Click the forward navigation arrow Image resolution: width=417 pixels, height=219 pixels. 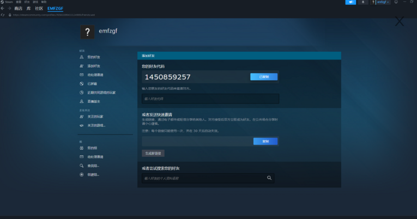click(9, 9)
